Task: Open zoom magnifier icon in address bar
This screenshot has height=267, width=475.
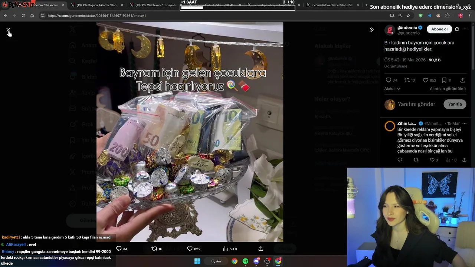Action: pyautogui.click(x=400, y=16)
